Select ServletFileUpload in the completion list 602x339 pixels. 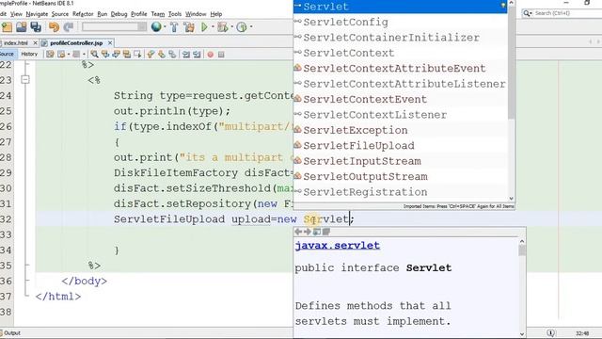[x=401, y=146]
